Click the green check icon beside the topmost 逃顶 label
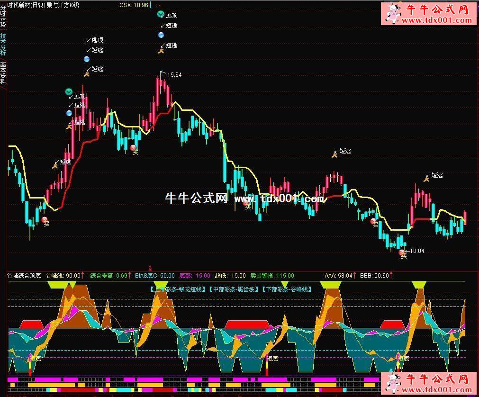The height and width of the screenshot is (397, 479). click(161, 15)
